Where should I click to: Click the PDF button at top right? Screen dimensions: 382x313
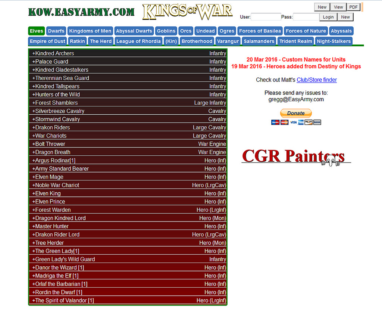click(x=353, y=7)
